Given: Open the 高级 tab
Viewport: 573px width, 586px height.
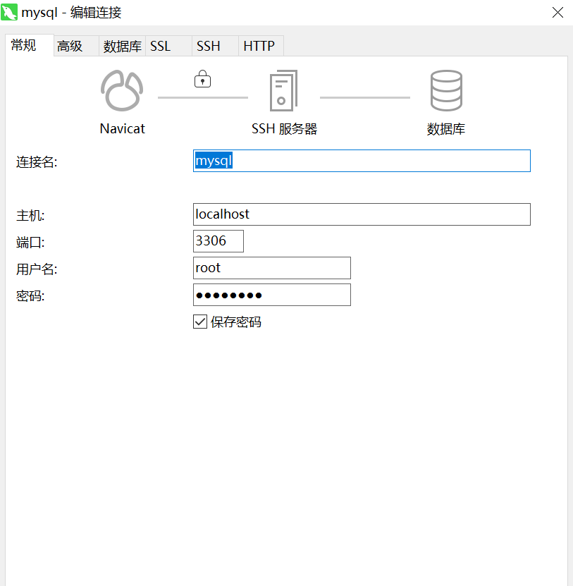Looking at the screenshot, I should click(x=76, y=46).
